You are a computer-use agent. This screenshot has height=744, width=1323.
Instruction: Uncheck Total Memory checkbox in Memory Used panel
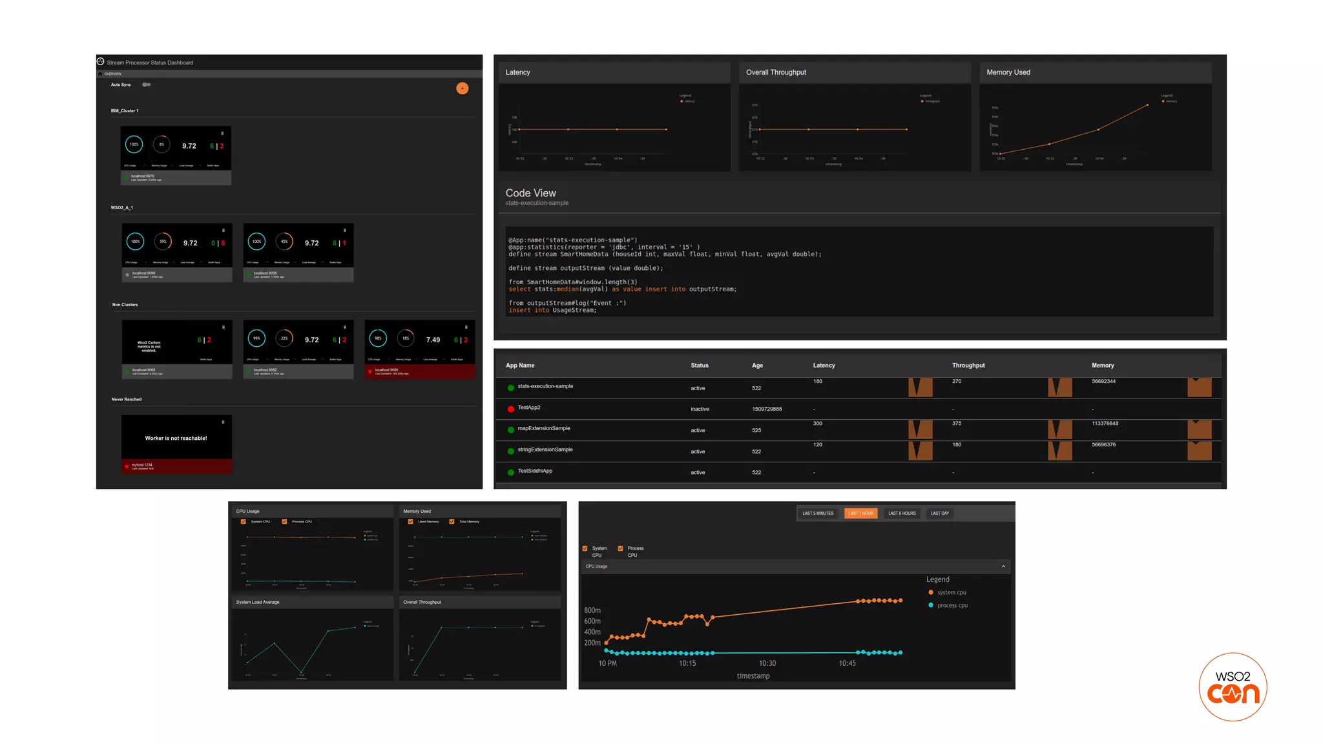452,522
